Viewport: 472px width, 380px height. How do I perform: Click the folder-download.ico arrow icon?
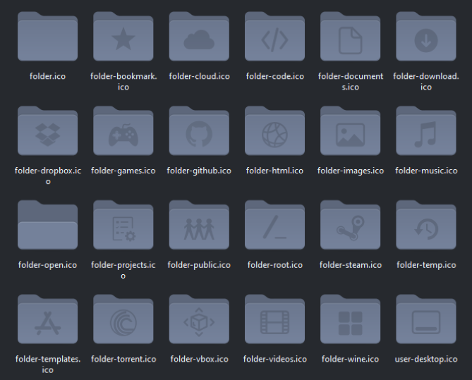425,39
